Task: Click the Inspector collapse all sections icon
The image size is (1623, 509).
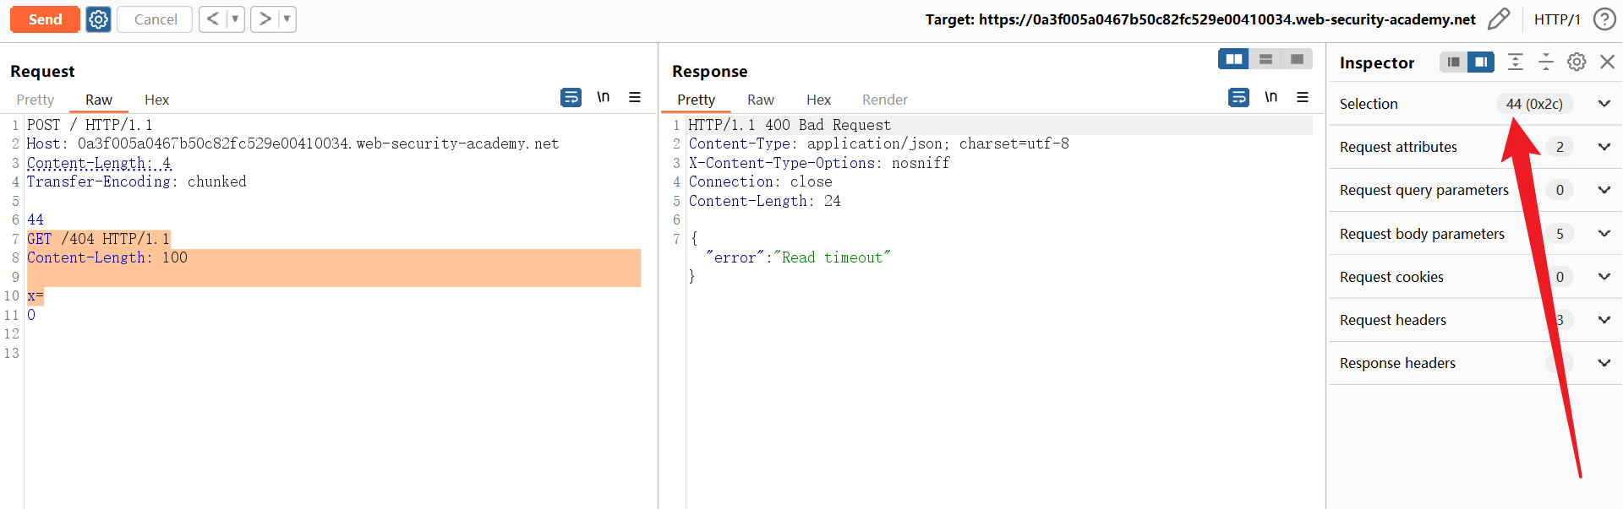Action: (x=1546, y=62)
